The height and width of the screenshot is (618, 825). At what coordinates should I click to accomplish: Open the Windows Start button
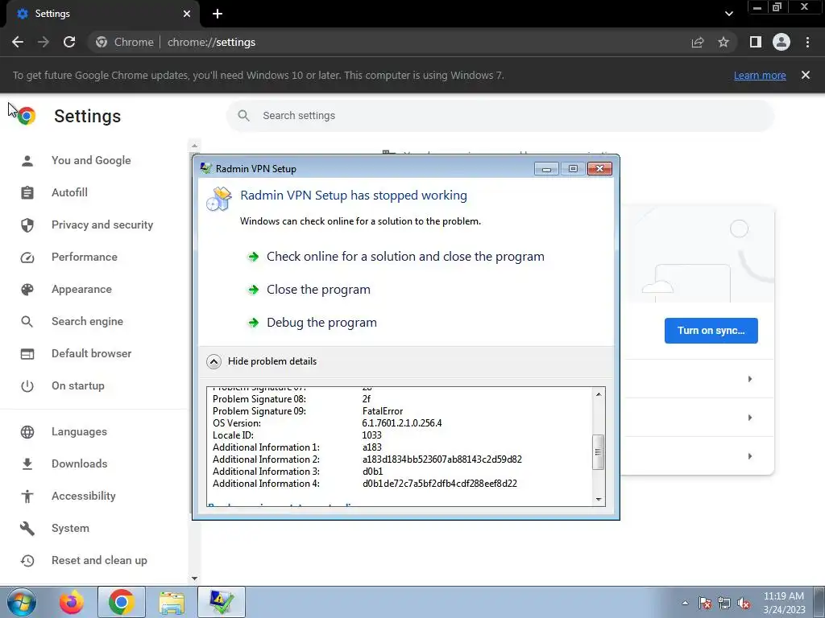(x=21, y=602)
